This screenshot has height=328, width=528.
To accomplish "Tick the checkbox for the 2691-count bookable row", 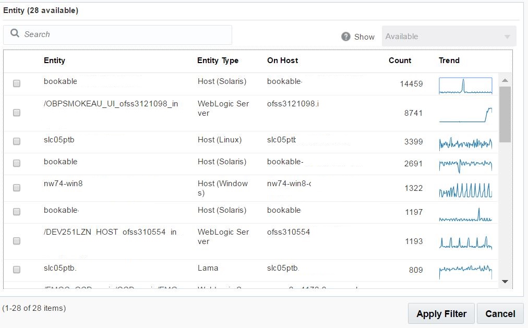I will 17,163.
